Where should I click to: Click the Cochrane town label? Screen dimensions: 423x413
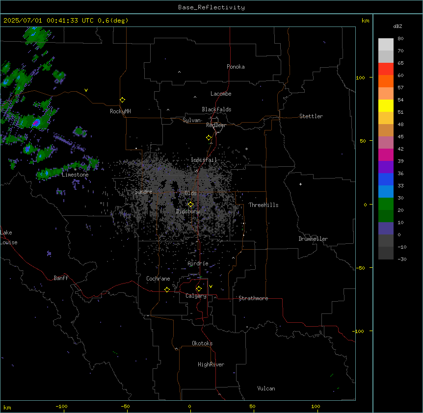tap(158, 279)
